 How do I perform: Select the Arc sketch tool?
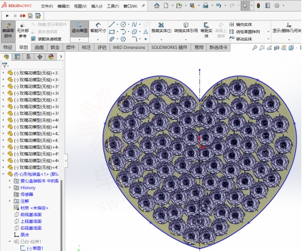click(123, 32)
